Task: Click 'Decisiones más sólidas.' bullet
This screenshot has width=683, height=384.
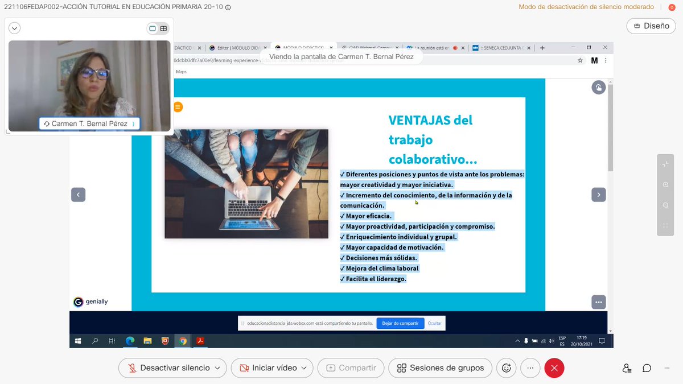Action: pos(378,258)
